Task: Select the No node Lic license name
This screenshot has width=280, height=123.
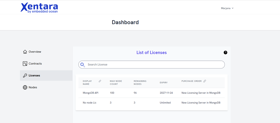Action: [89, 103]
